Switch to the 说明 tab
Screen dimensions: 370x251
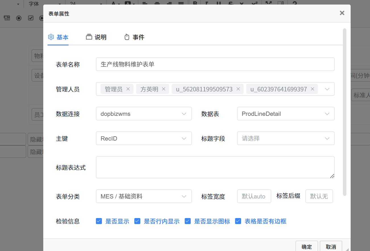click(x=96, y=37)
